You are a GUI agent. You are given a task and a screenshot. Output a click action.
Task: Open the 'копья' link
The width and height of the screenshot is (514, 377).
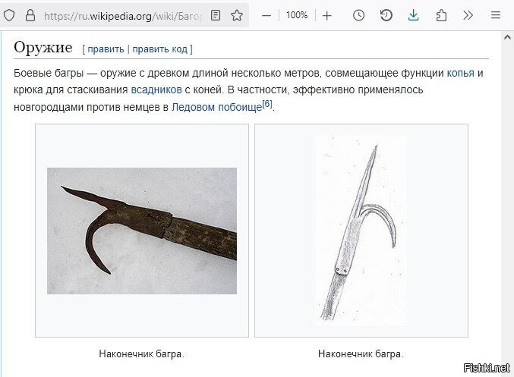461,73
